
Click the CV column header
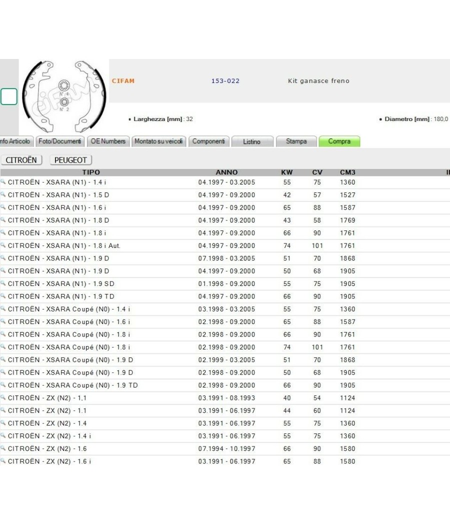tap(317, 172)
